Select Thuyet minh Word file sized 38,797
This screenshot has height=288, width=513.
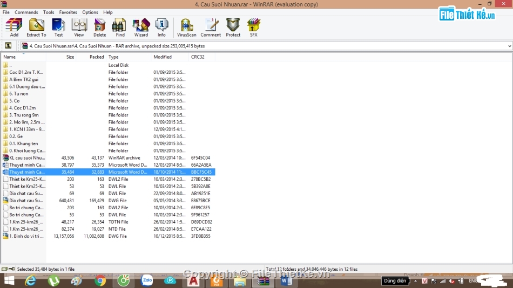(x=109, y=164)
